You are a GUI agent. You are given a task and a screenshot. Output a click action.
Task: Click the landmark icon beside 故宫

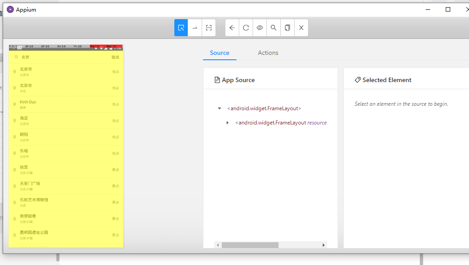click(x=14, y=170)
